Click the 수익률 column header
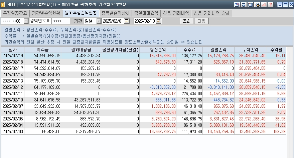Screen dimensions: 294x158 (276, 50)
